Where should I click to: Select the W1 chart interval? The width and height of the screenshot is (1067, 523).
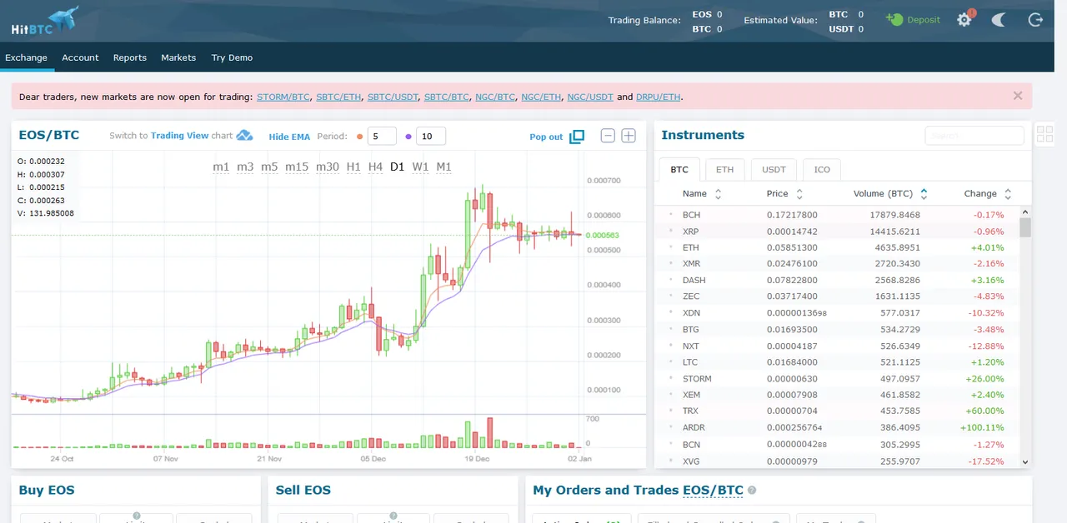tap(420, 167)
